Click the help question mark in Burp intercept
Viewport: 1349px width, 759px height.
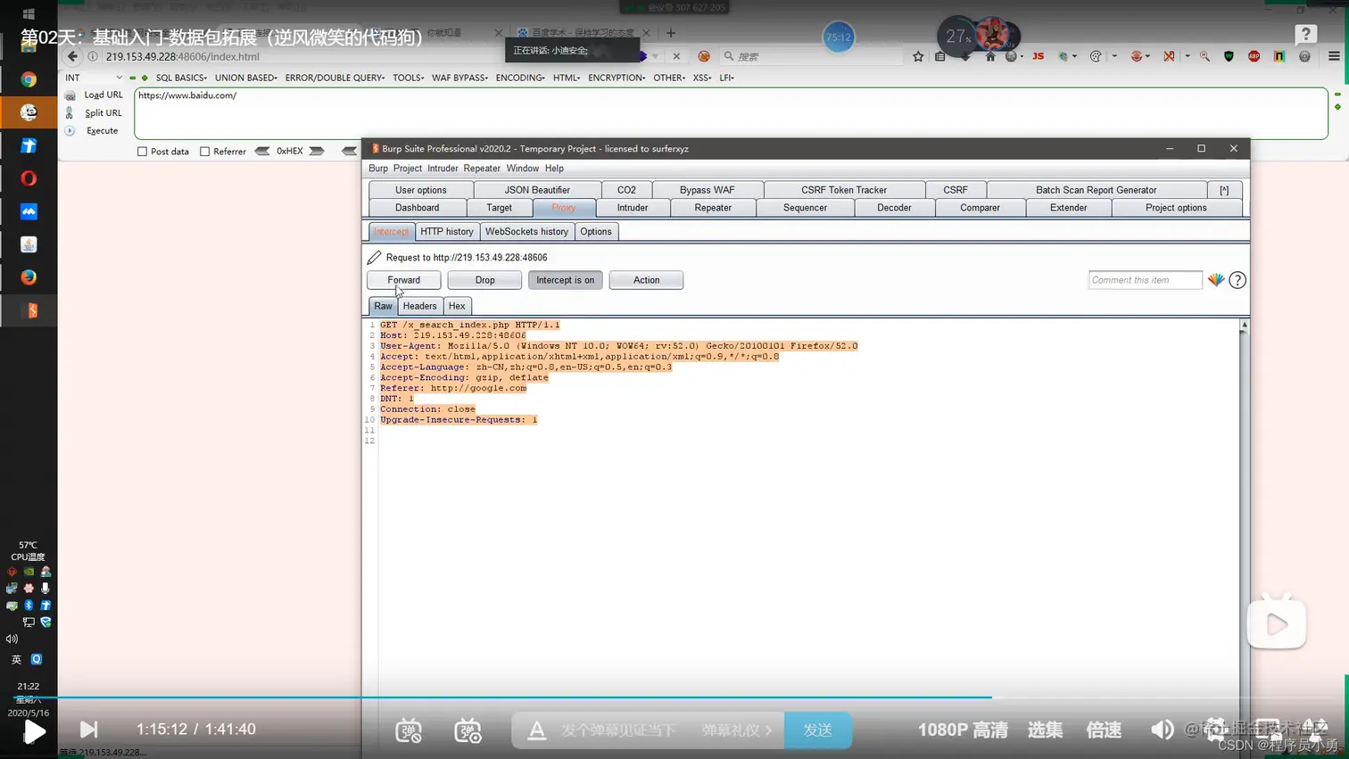coord(1237,280)
